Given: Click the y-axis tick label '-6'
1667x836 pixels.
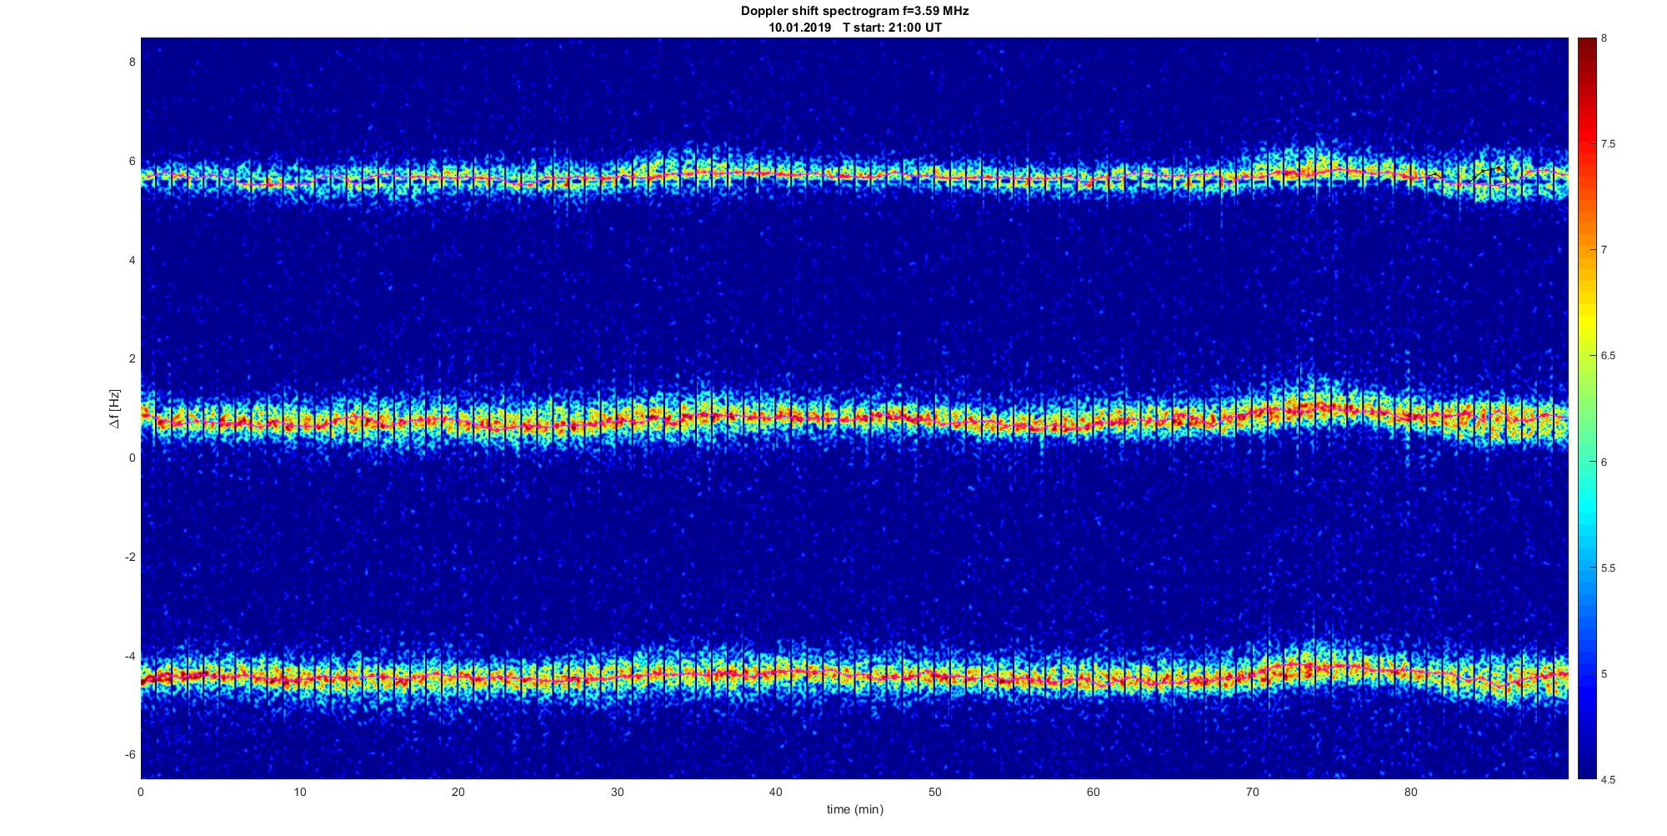Looking at the screenshot, I should (130, 755).
